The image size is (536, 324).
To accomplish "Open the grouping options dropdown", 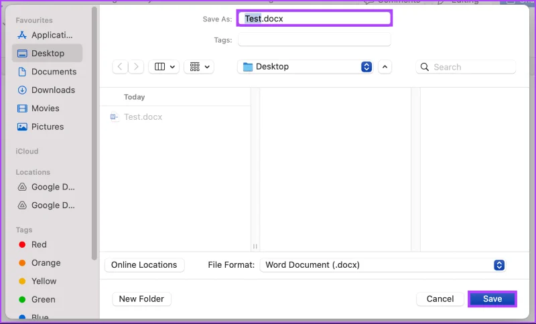I will [199, 66].
